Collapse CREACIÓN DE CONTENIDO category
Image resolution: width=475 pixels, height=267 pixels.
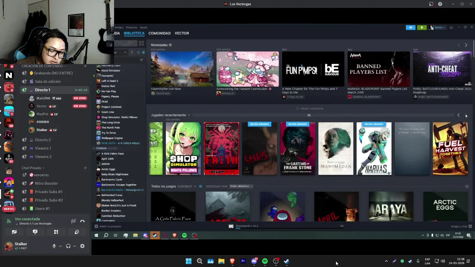[x=44, y=66]
